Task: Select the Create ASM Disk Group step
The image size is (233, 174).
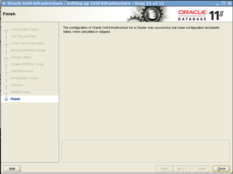Action: 27,64
